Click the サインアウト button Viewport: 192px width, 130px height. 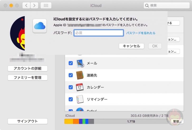point(27,121)
